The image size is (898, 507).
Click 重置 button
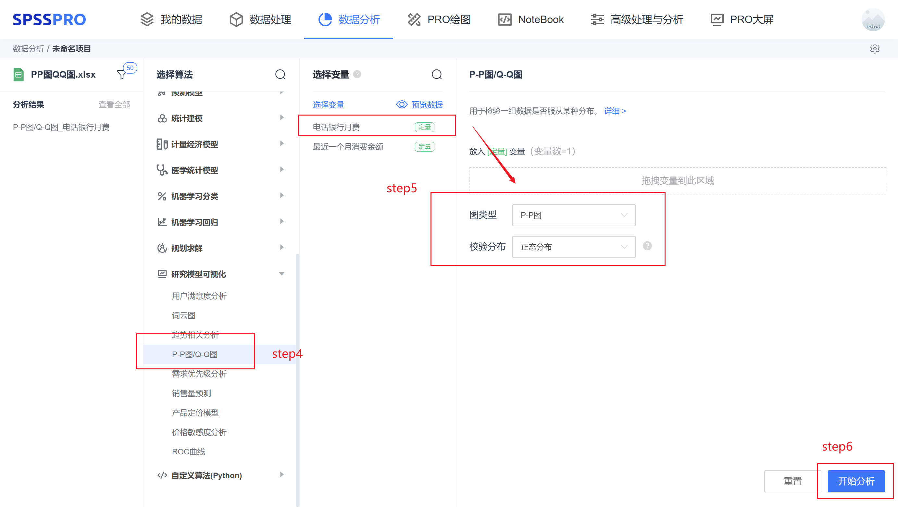click(x=792, y=481)
